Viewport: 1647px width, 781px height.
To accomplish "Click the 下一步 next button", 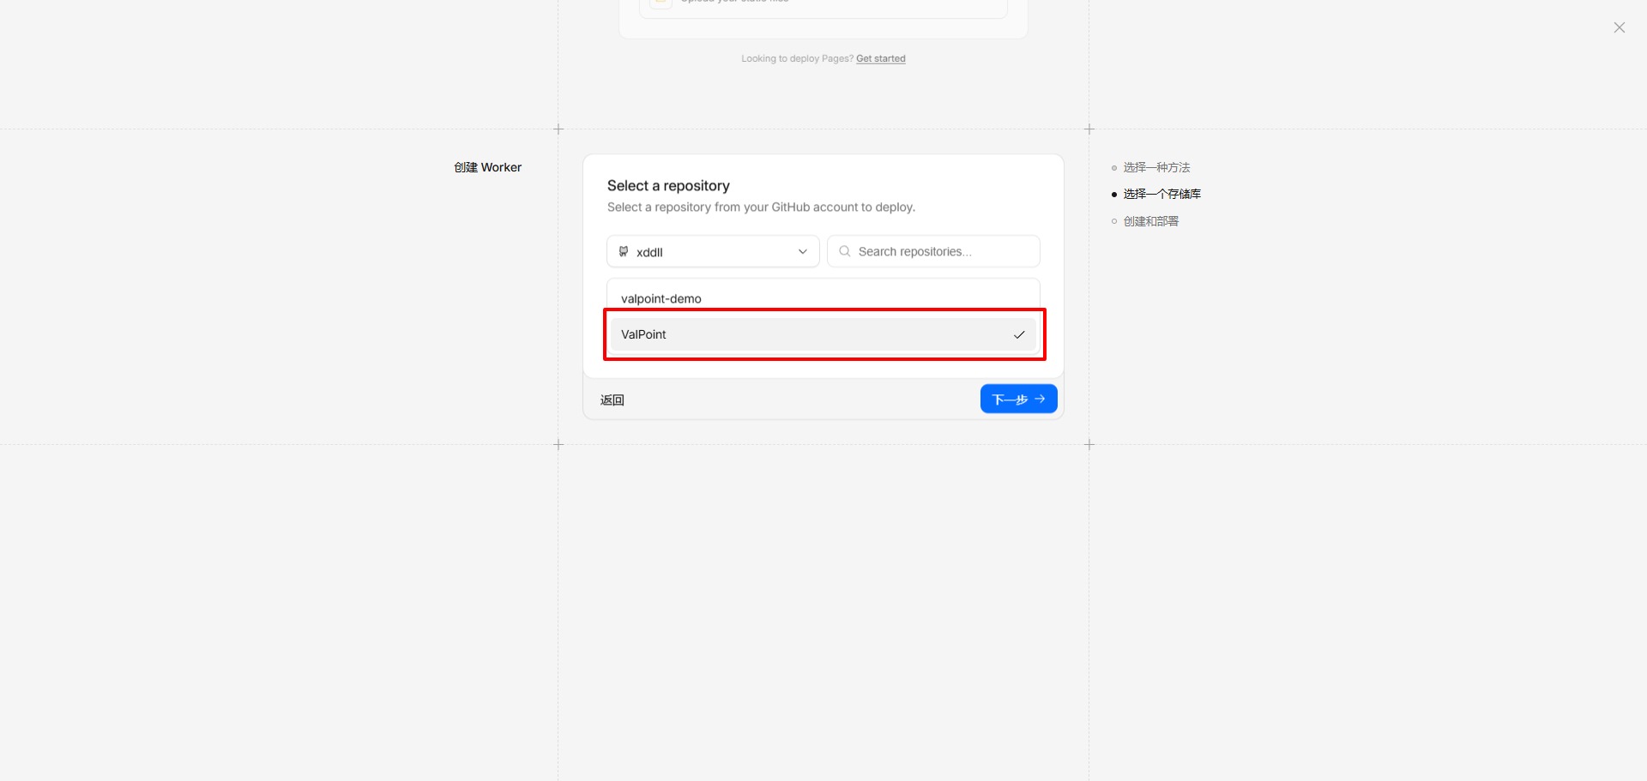I will tap(1018, 399).
